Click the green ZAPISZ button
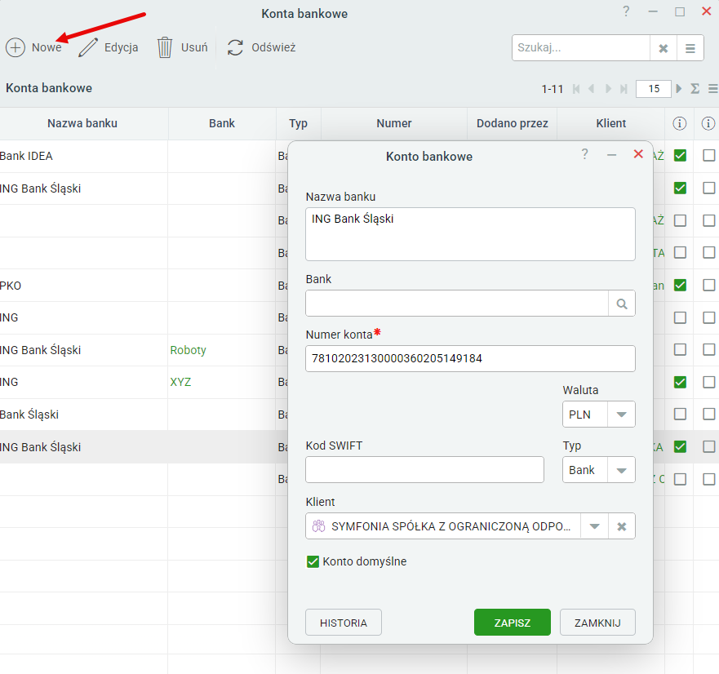 point(513,623)
